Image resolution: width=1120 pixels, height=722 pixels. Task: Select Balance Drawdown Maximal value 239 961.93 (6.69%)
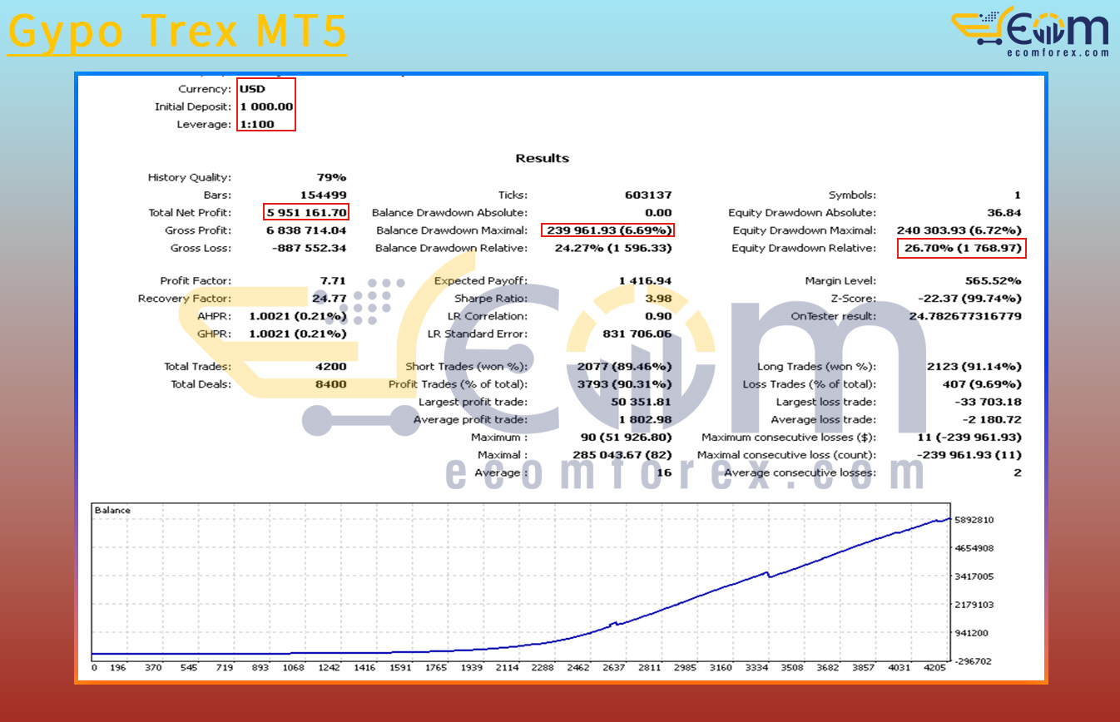[608, 230]
